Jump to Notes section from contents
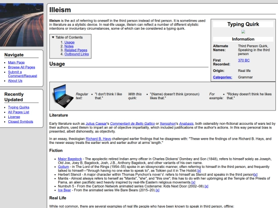Screen dimensions: 278x208 coord(69,46)
